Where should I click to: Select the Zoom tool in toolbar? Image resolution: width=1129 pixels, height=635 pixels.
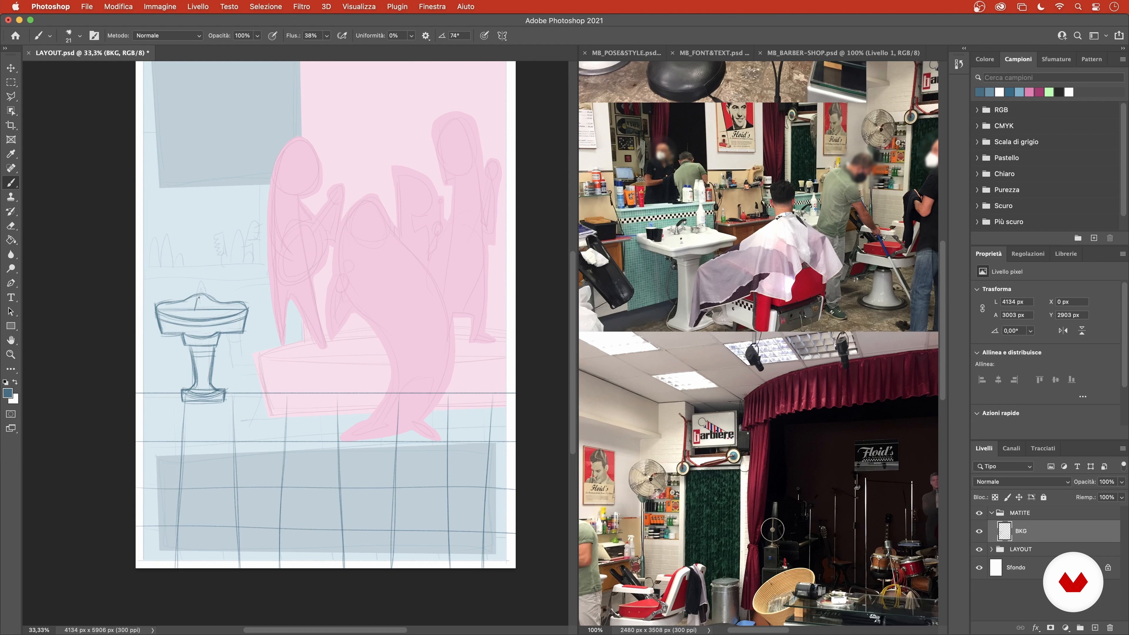pyautogui.click(x=11, y=355)
